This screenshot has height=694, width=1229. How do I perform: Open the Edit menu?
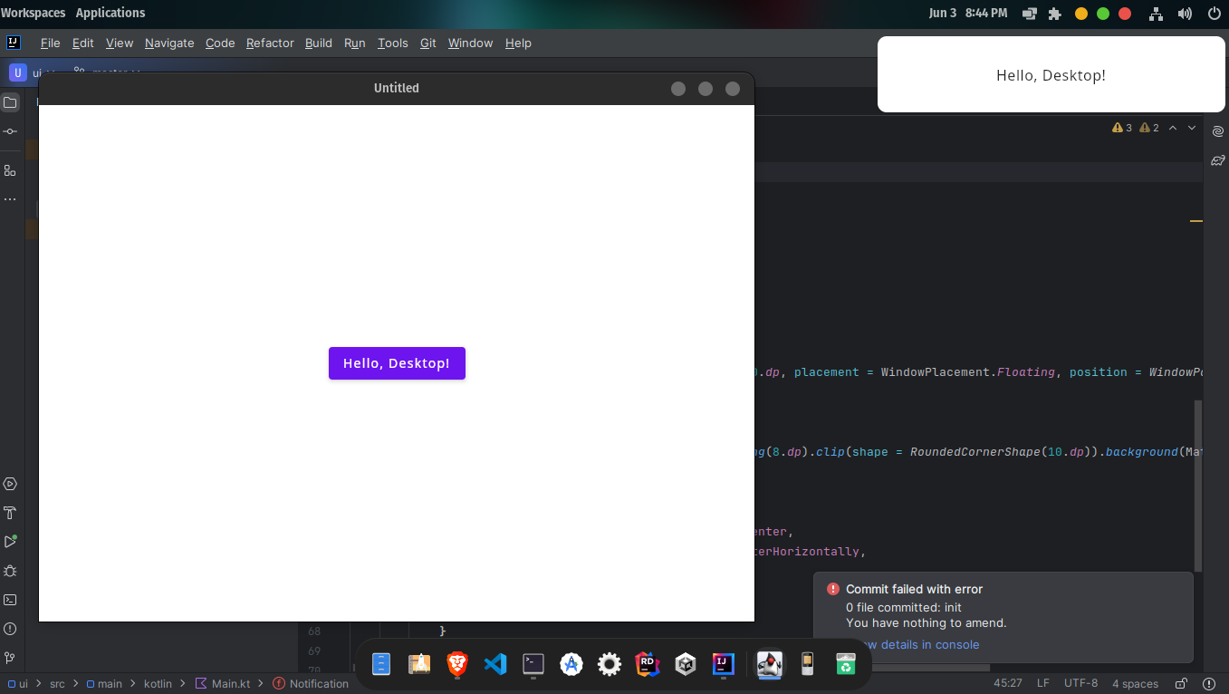pyautogui.click(x=83, y=43)
